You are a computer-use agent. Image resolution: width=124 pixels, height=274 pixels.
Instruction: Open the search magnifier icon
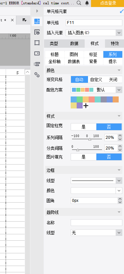pos(79,3)
